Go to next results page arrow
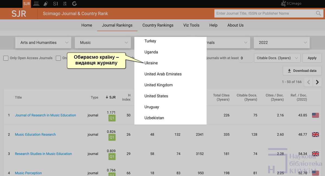Screen dimensions: 325x176 click(317, 82)
